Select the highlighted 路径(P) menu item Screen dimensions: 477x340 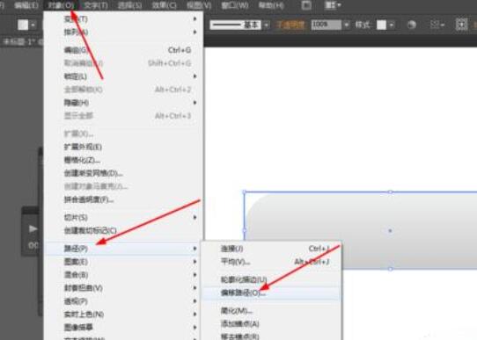point(123,249)
